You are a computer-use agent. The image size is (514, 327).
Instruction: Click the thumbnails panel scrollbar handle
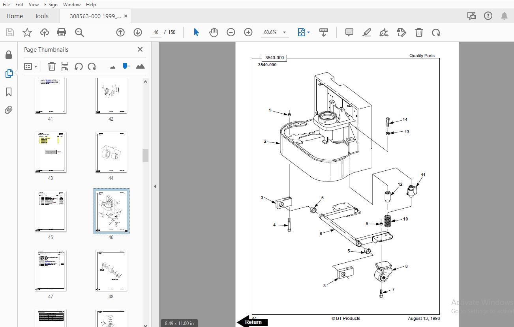pyautogui.click(x=145, y=155)
